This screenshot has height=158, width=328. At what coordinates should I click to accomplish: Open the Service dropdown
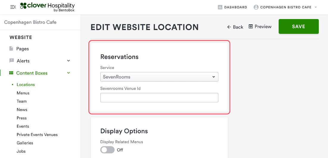click(x=159, y=77)
